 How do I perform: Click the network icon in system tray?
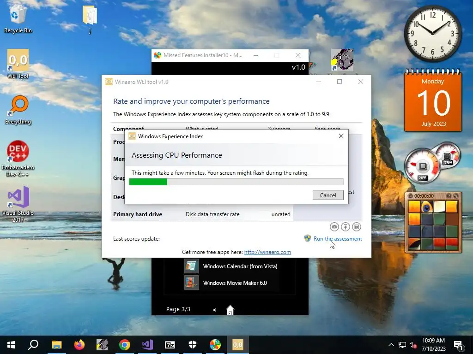(402, 345)
